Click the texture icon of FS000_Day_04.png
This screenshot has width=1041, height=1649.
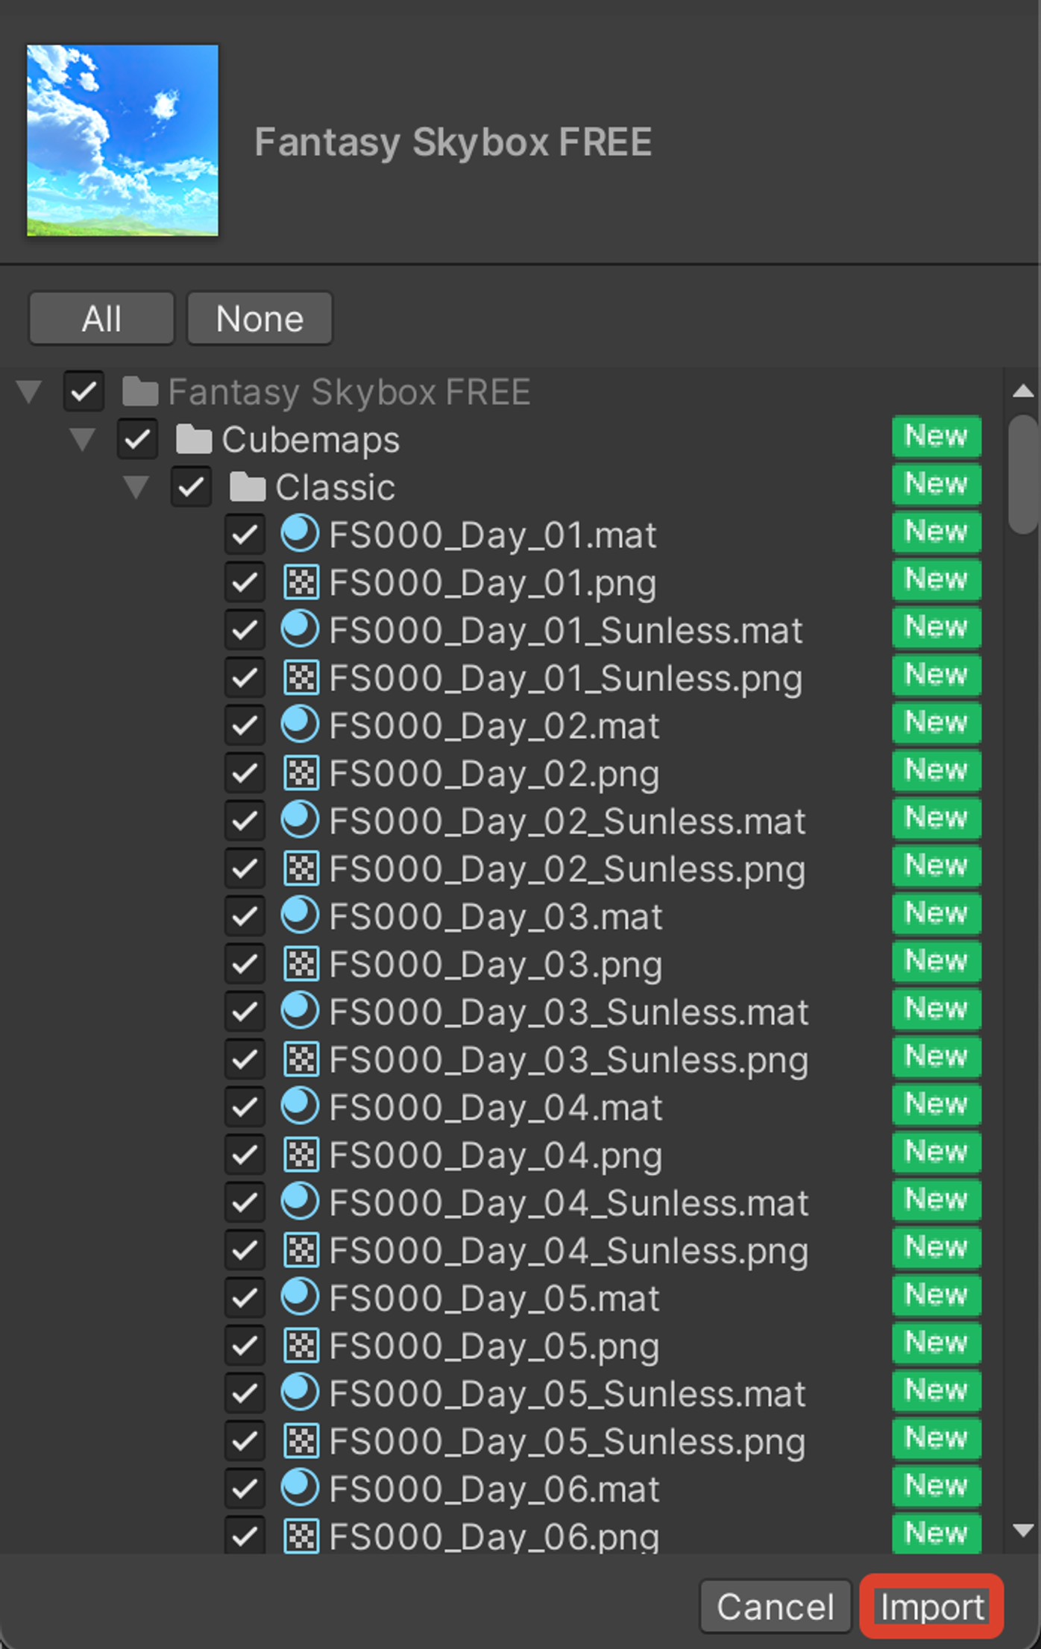(302, 1155)
